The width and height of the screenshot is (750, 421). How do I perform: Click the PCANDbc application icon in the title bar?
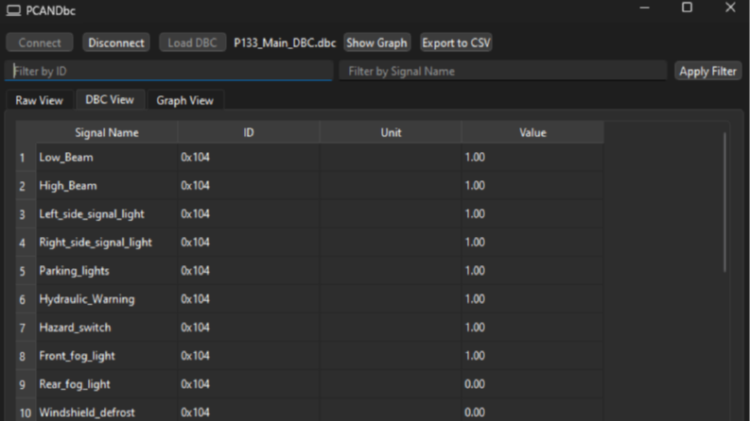pos(13,10)
